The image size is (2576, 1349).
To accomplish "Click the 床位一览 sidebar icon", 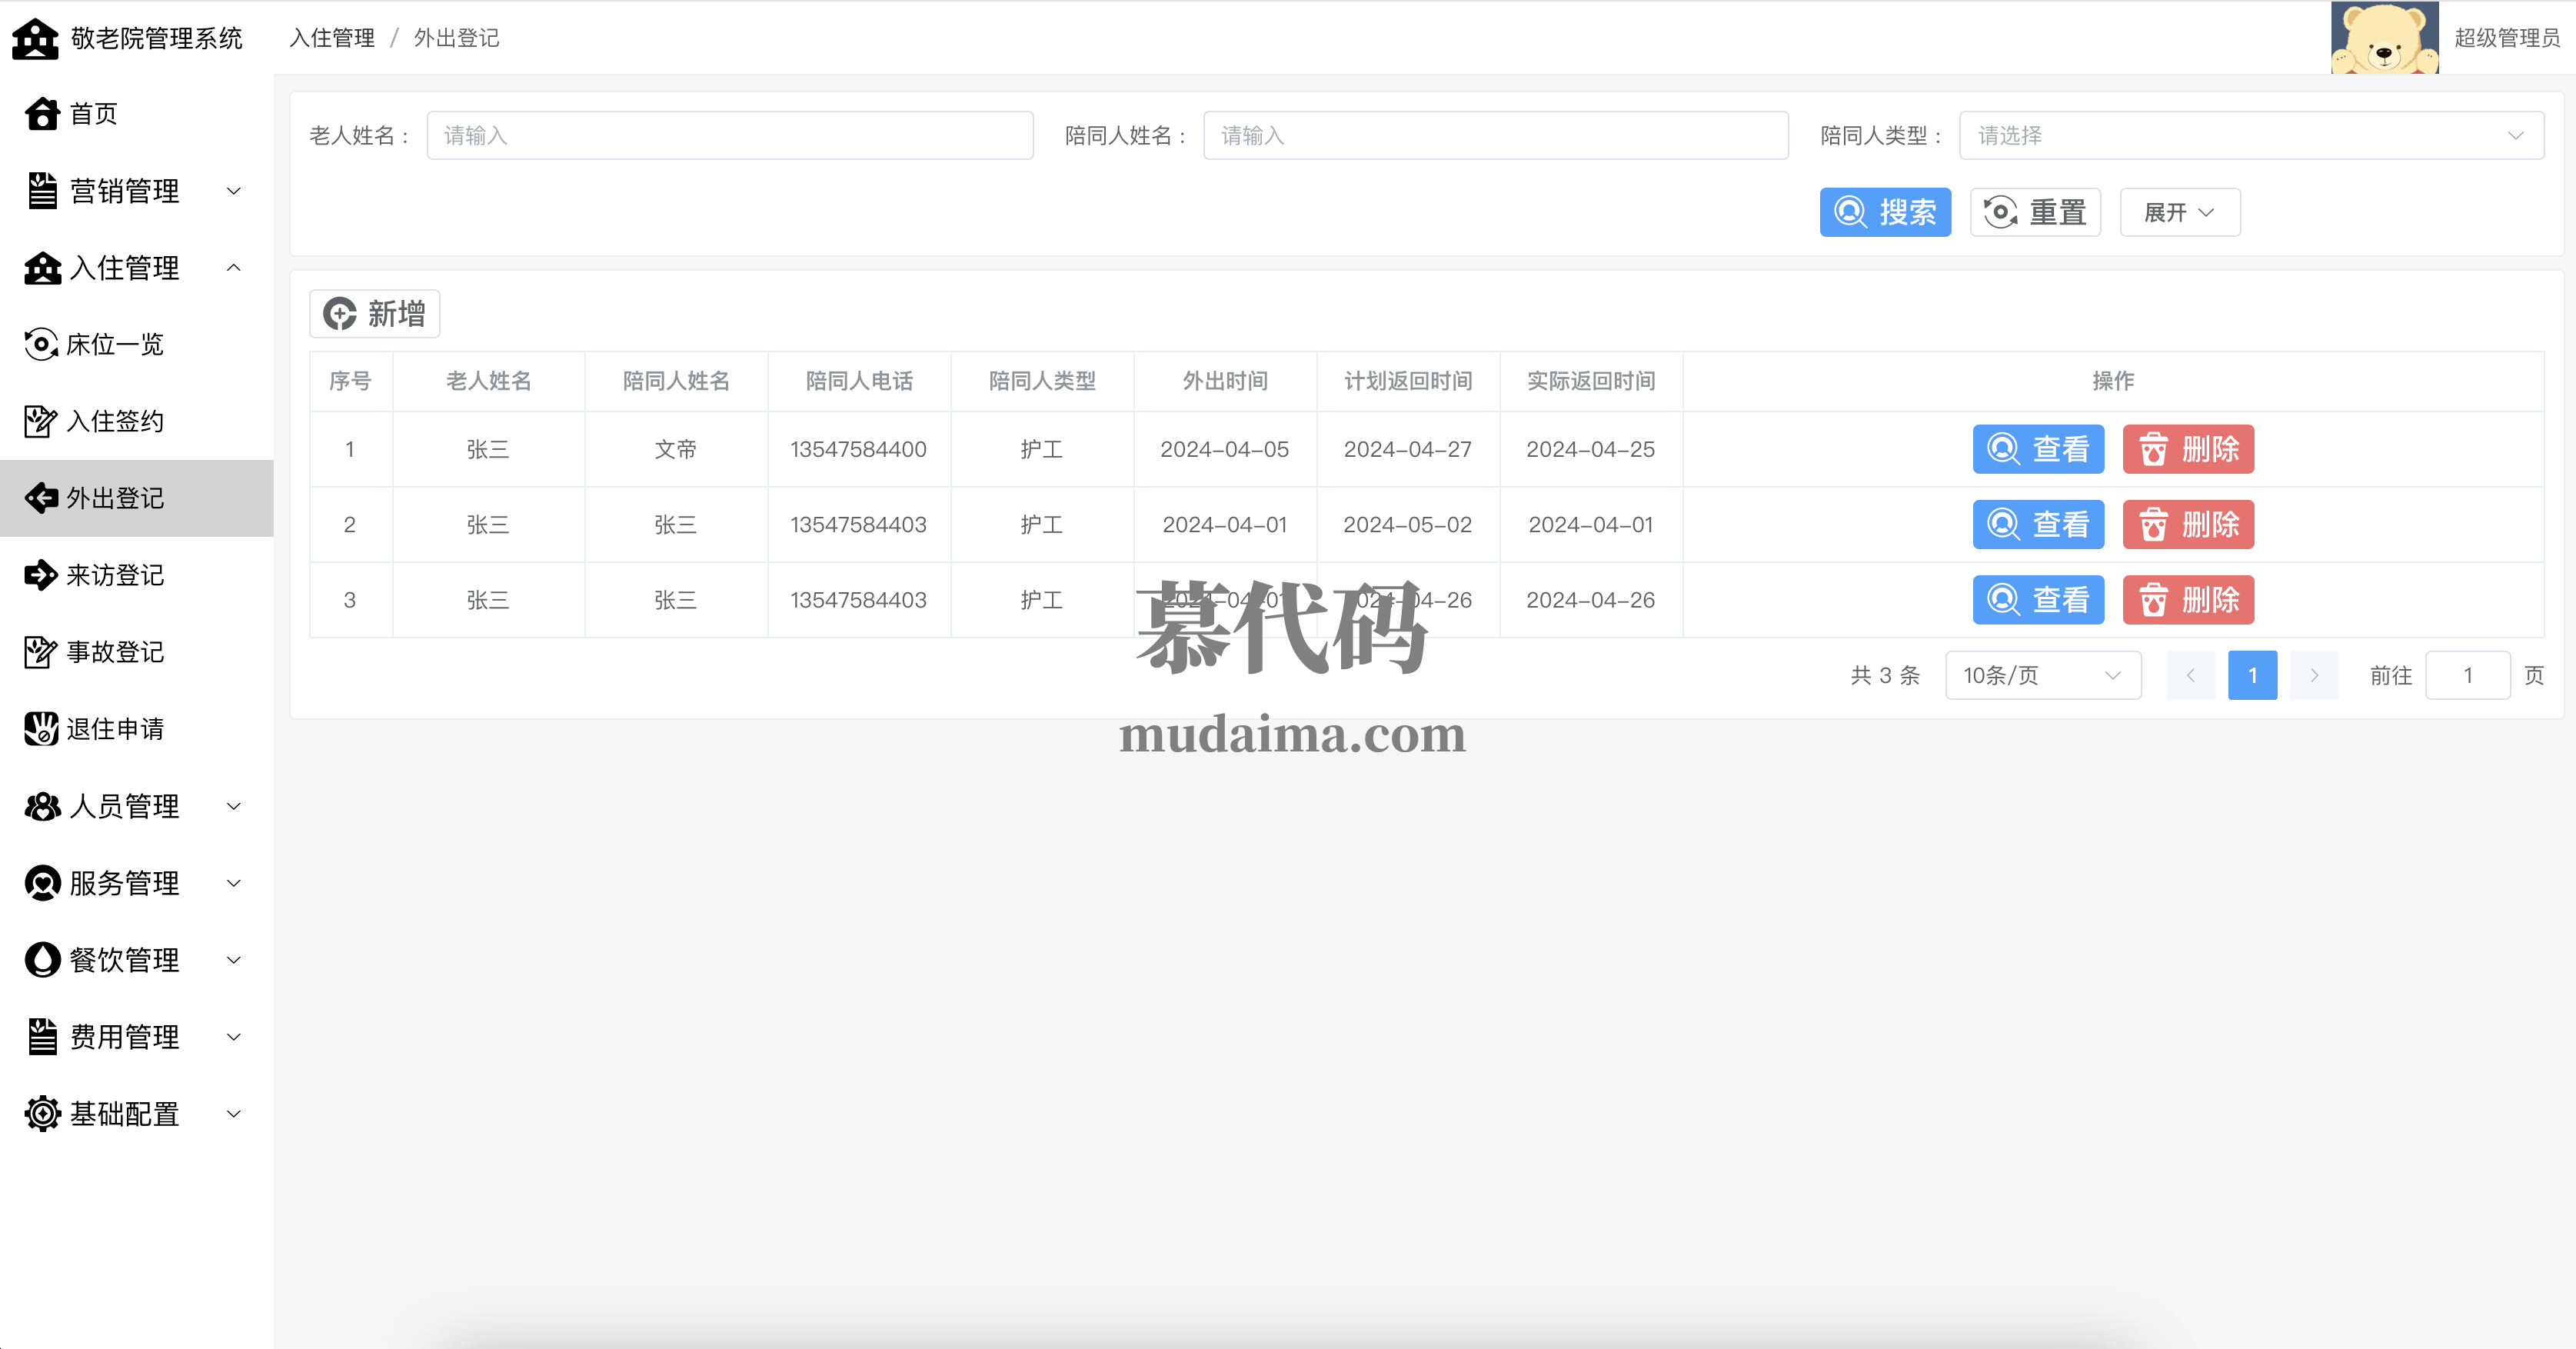I will click(x=41, y=345).
